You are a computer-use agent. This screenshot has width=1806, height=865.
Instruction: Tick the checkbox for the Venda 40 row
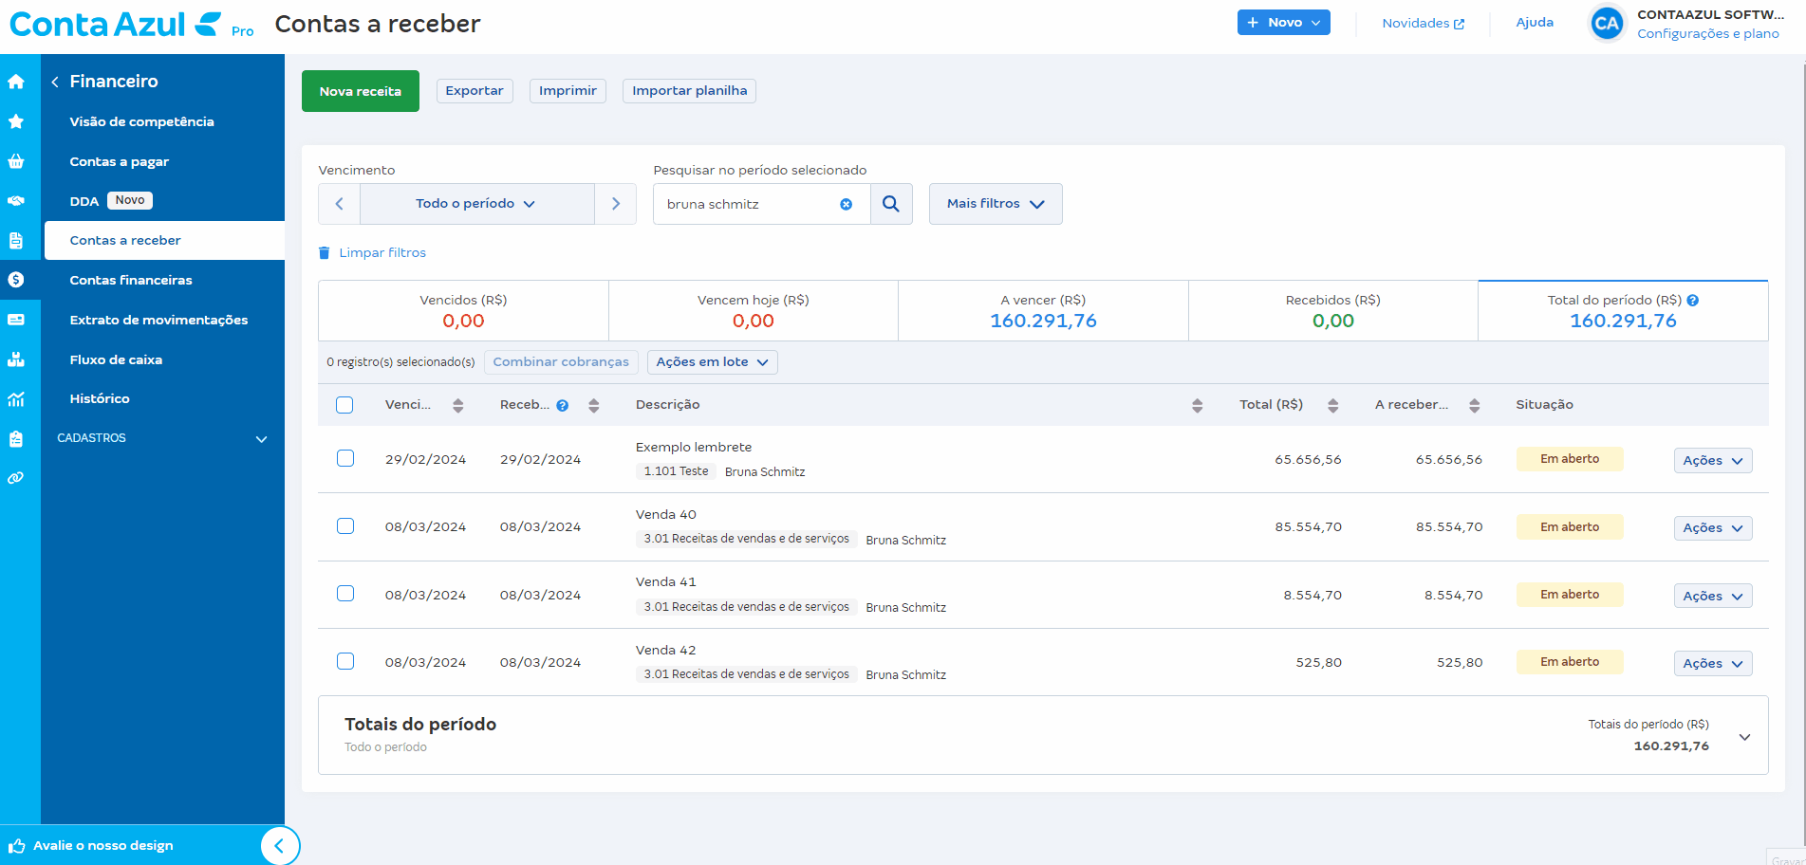click(x=345, y=526)
